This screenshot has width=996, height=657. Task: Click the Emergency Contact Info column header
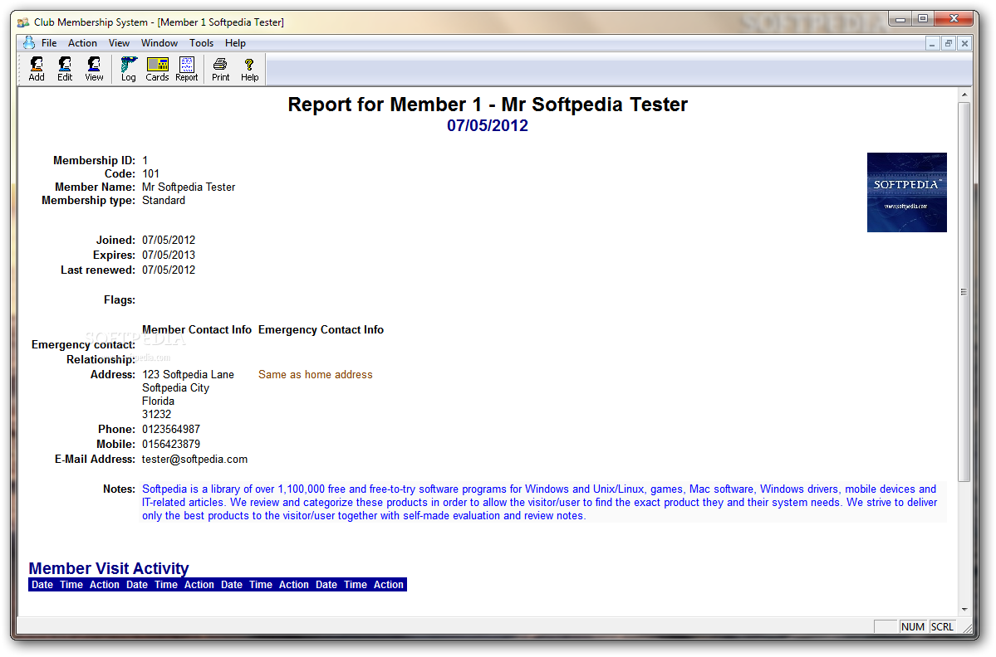pyautogui.click(x=321, y=330)
